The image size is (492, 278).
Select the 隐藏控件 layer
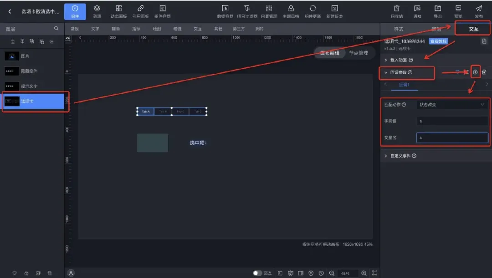[x=33, y=71]
